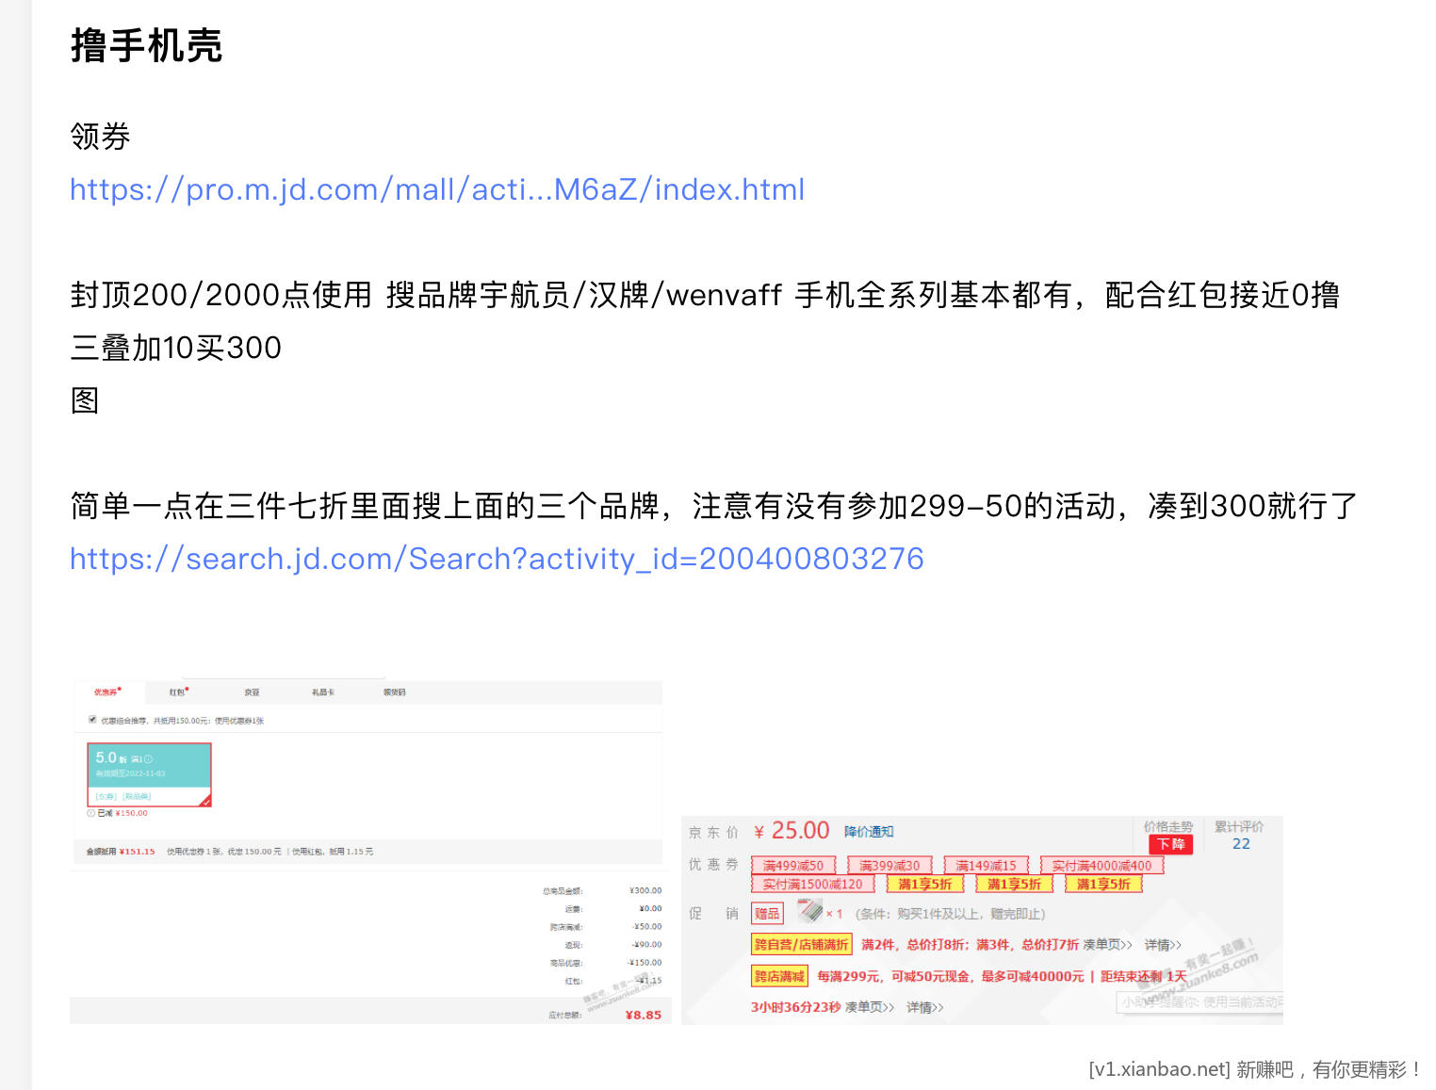Screen dimensions: 1436x1090
Task: Click the 跨店满减 -¥50.00 line in checkout summary
Action: tap(606, 927)
